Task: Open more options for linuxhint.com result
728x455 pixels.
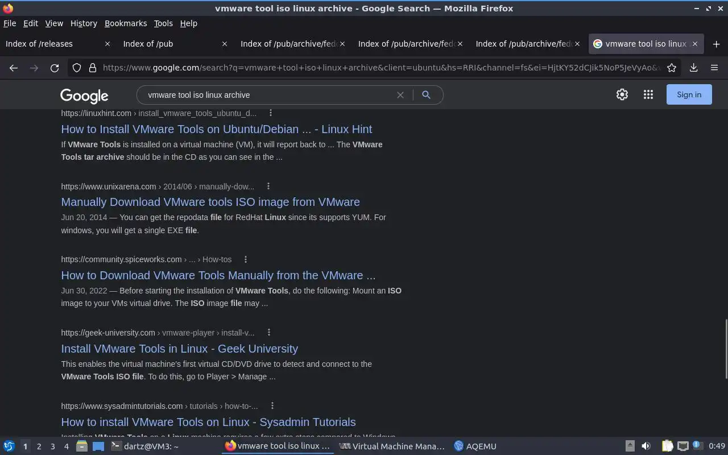Action: 271,113
